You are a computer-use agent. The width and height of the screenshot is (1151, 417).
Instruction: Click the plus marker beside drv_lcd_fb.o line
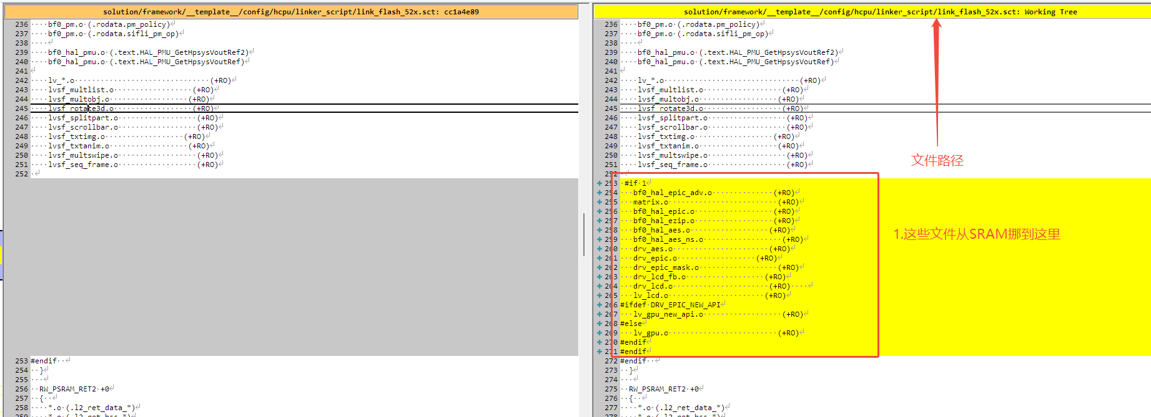point(600,277)
